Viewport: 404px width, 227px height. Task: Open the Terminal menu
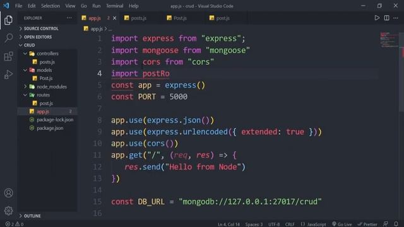tap(114, 6)
